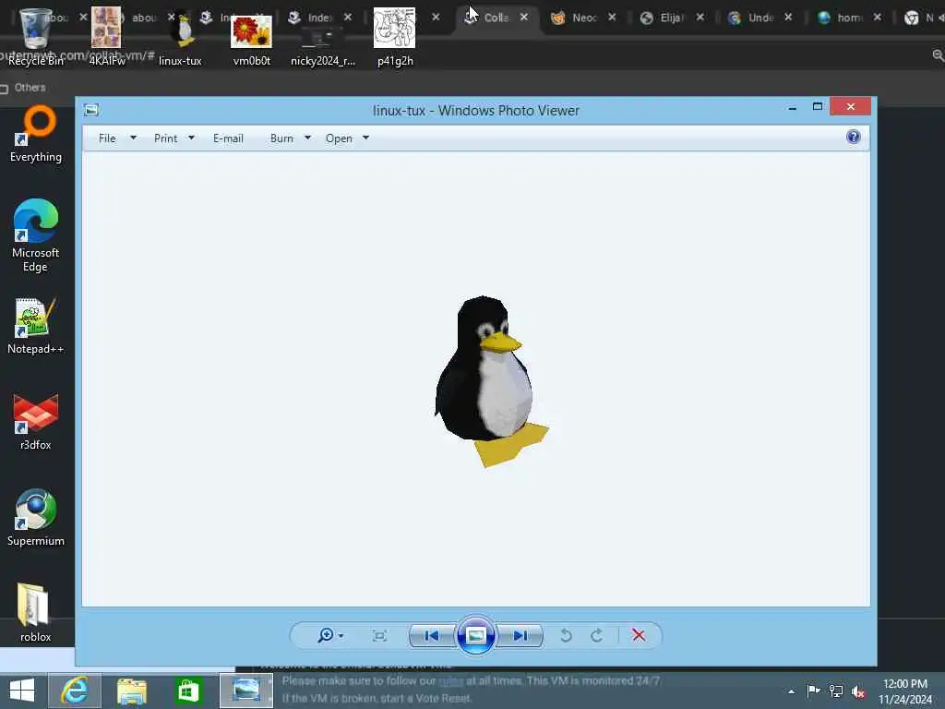Close the Neoc browser tab
Viewport: 945px width, 709px height.
pos(613,17)
